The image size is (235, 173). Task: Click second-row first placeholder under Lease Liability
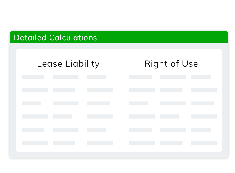35,90
